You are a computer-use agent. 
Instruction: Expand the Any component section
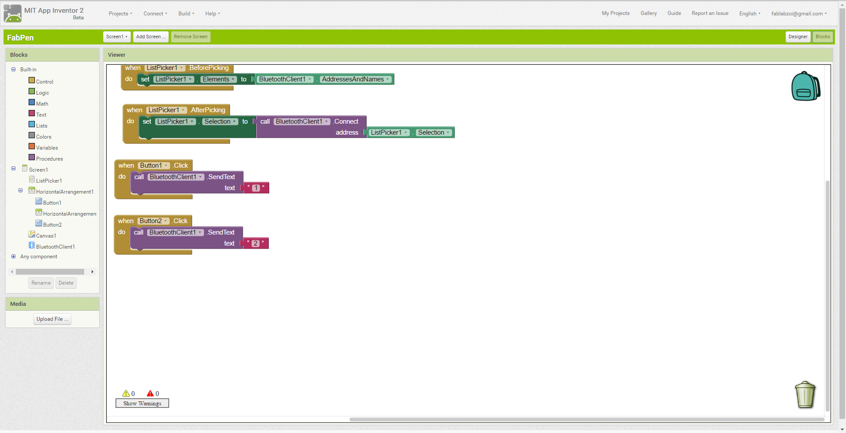[x=13, y=257]
